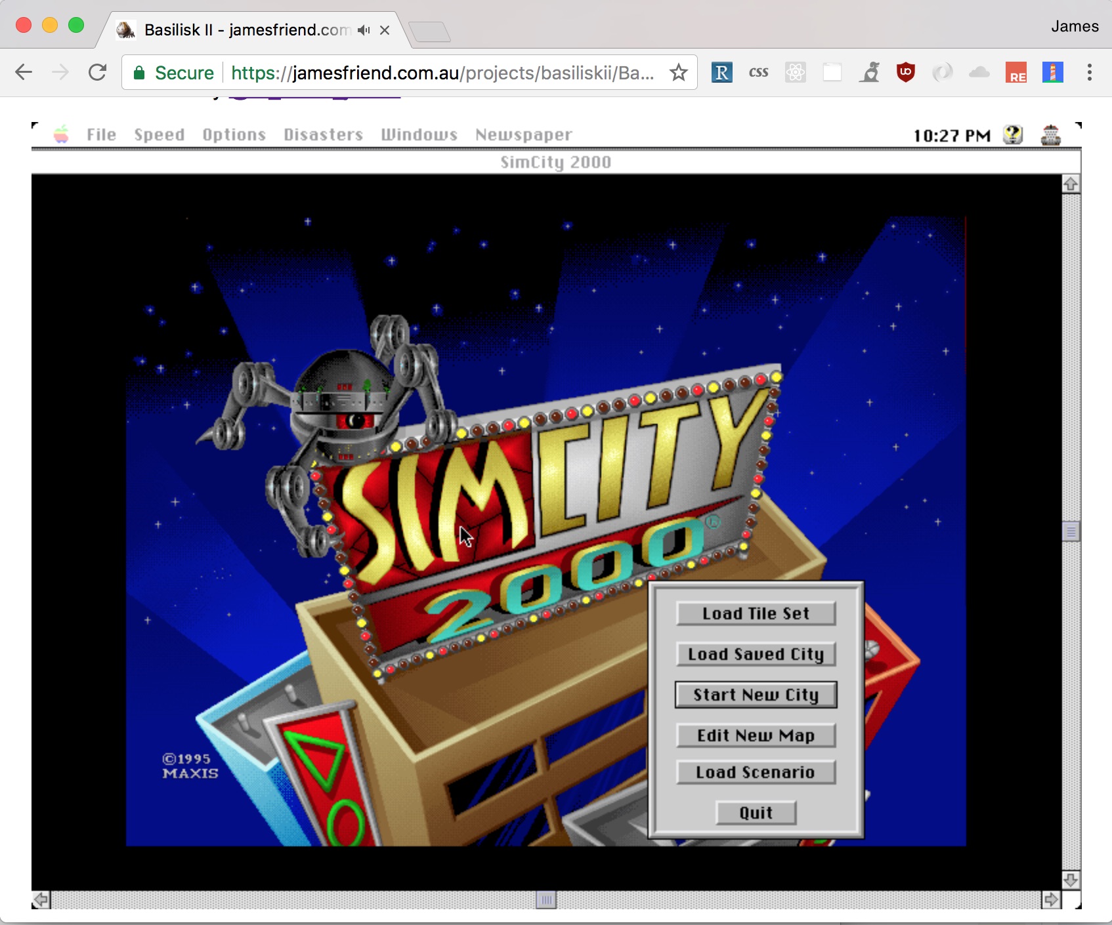Enable the uBlock Origin extension icon
The width and height of the screenshot is (1112, 925).
pos(906,72)
